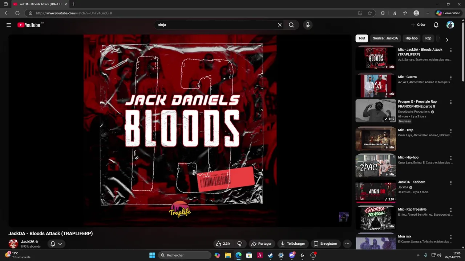The height and width of the screenshot is (261, 465).
Task: Open options for Mix - Rap freestyle
Action: click(x=451, y=210)
